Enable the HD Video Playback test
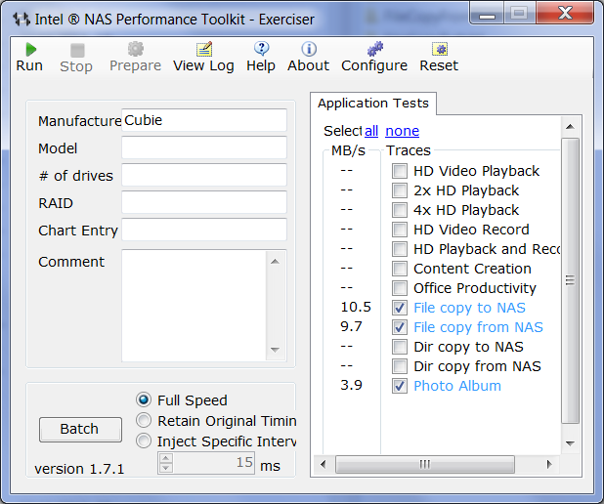 pyautogui.click(x=400, y=171)
